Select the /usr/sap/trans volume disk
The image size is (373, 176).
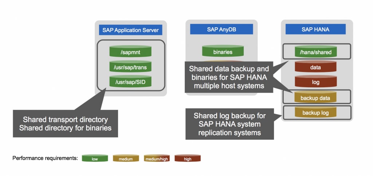point(130,67)
